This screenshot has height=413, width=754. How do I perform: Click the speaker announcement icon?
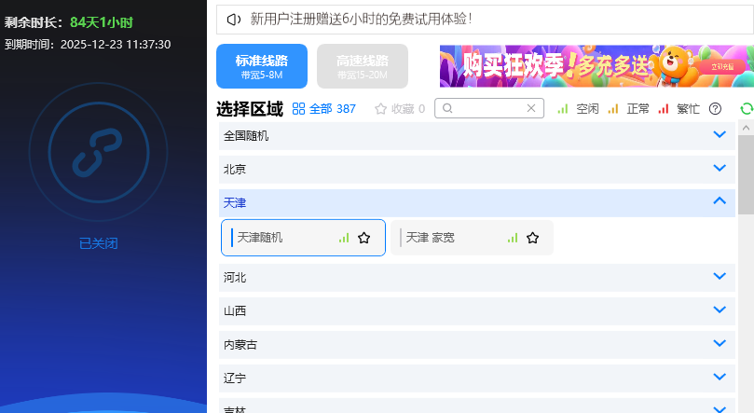click(233, 19)
